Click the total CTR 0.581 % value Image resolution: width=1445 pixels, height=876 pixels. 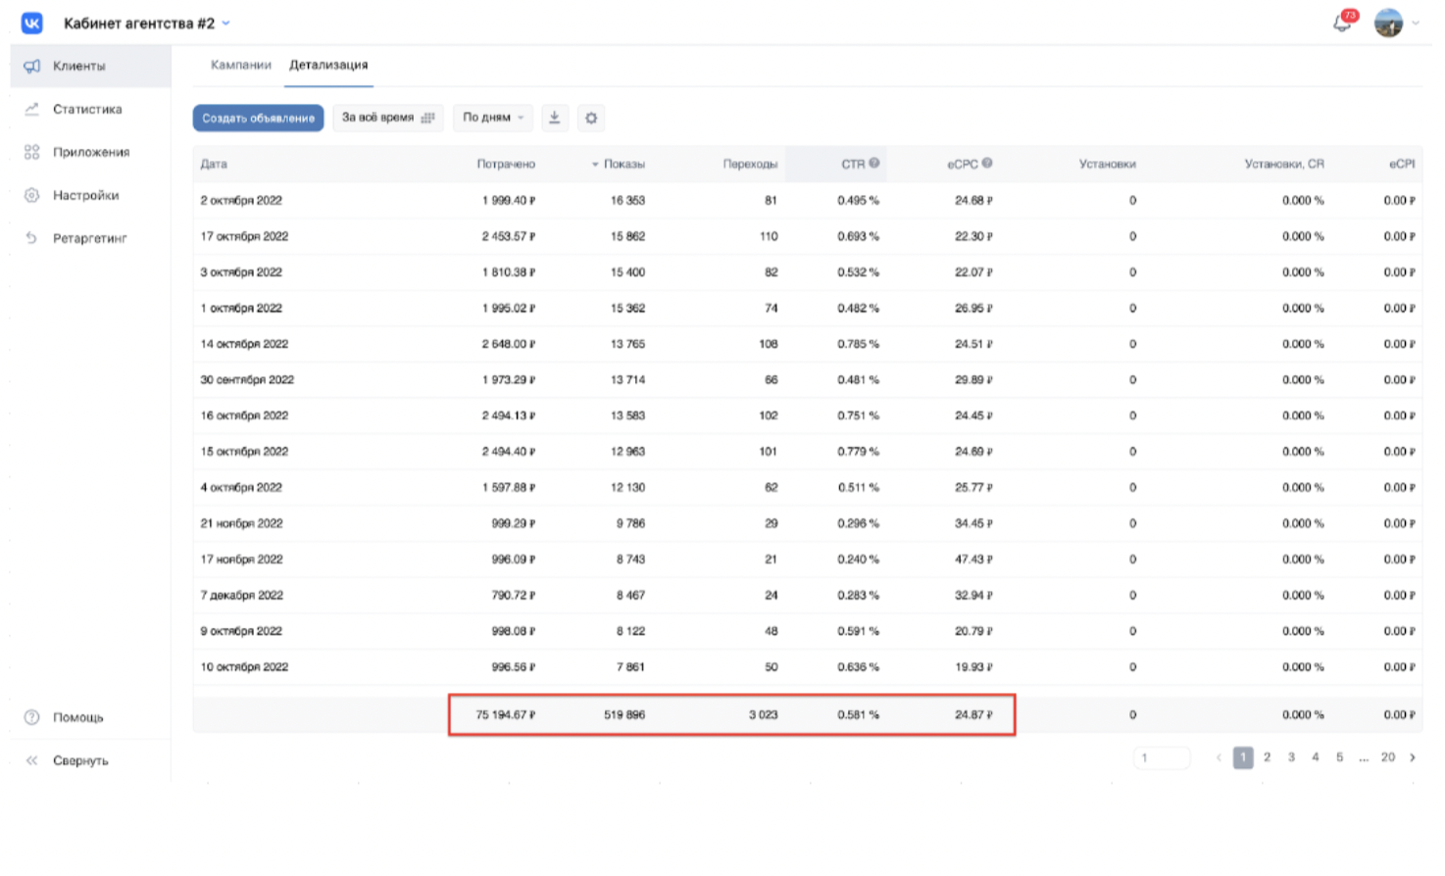859,714
